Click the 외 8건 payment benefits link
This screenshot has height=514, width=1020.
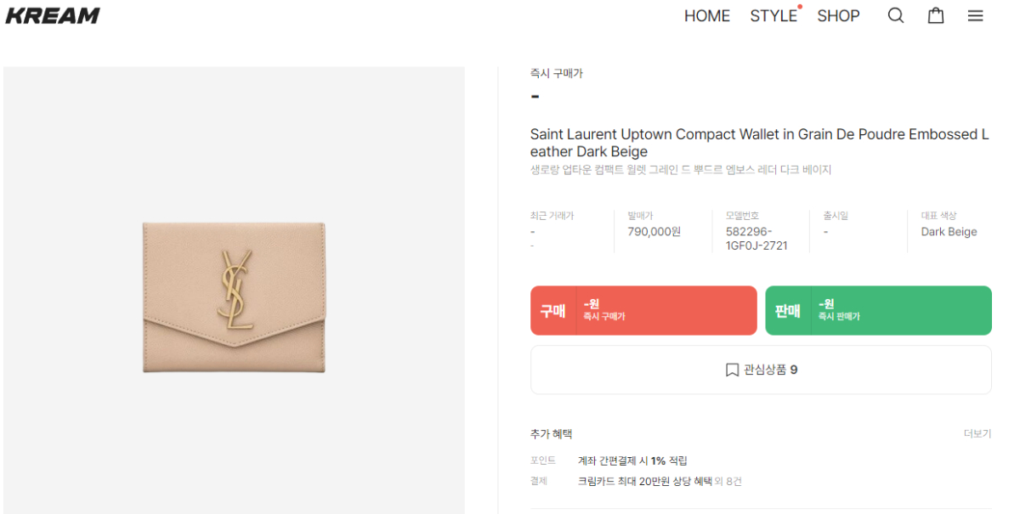coord(728,482)
